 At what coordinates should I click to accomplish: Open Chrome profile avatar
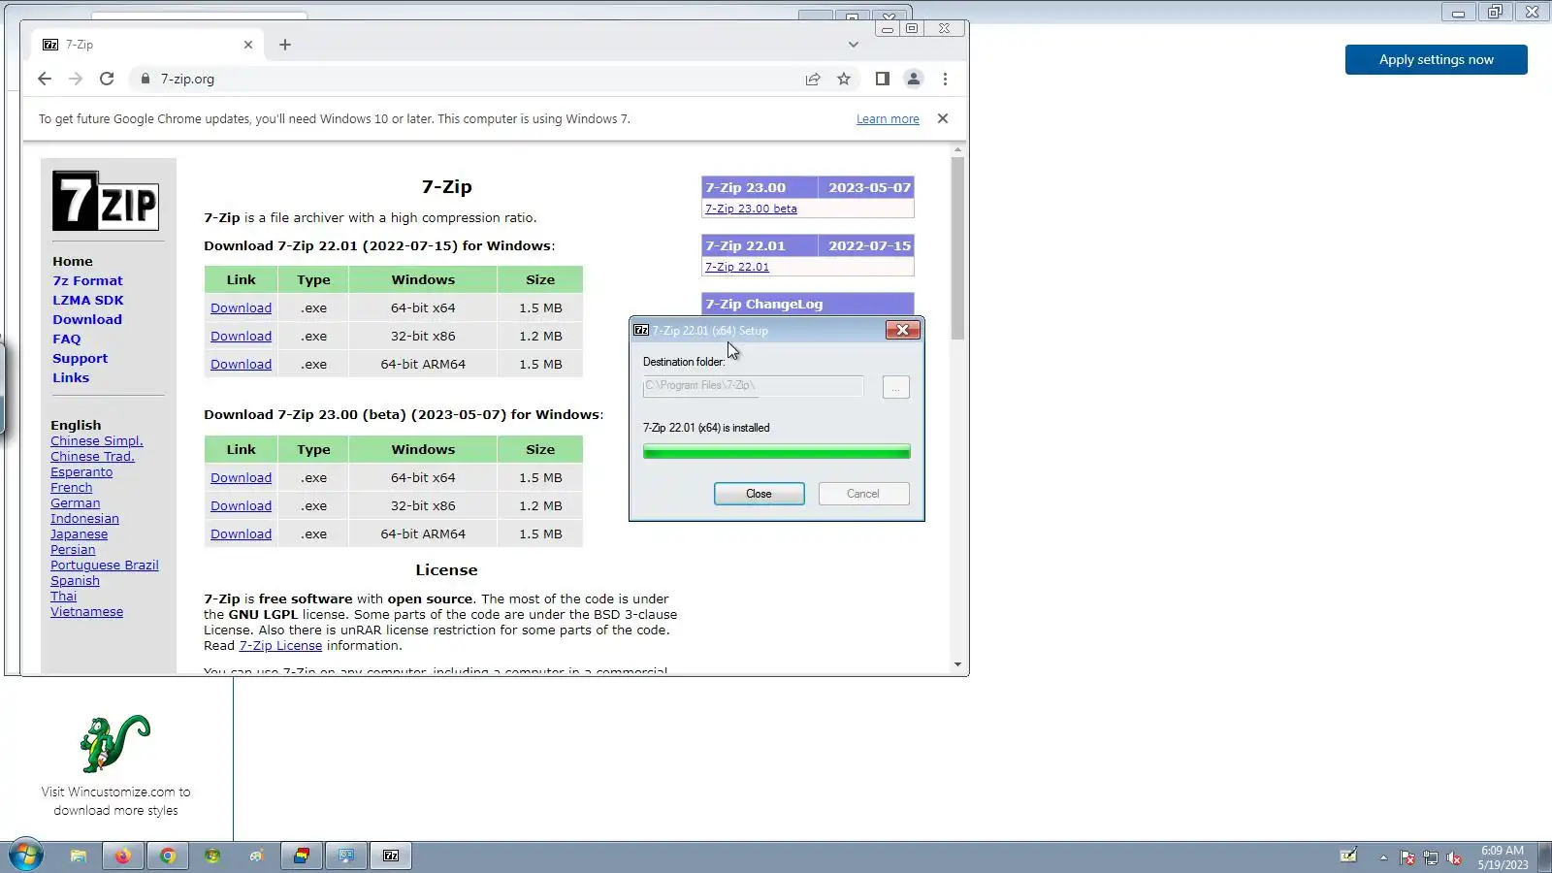(913, 79)
